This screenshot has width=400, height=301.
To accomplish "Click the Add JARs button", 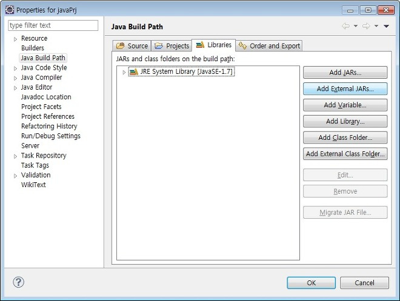I will point(345,73).
